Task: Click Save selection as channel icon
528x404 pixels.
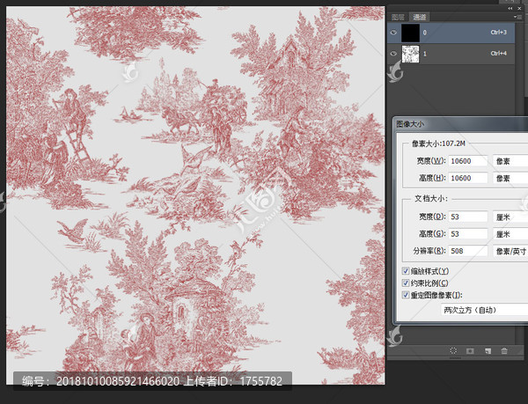Action: pyautogui.click(x=470, y=351)
